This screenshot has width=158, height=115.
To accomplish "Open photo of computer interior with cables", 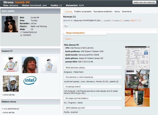I will pos(137,79).
